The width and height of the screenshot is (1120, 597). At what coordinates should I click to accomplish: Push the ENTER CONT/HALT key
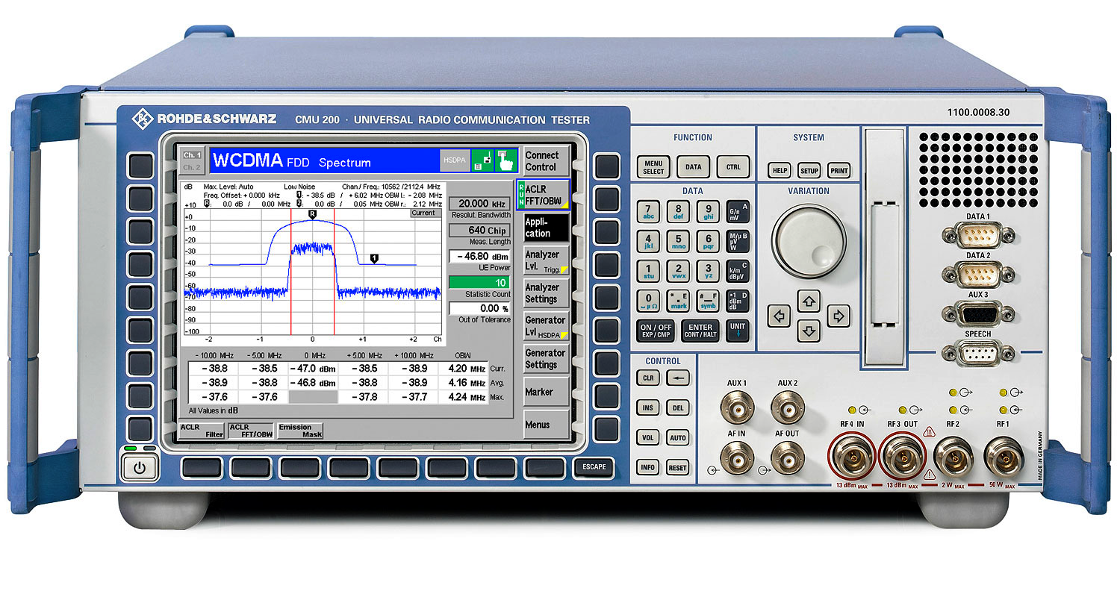pos(700,331)
